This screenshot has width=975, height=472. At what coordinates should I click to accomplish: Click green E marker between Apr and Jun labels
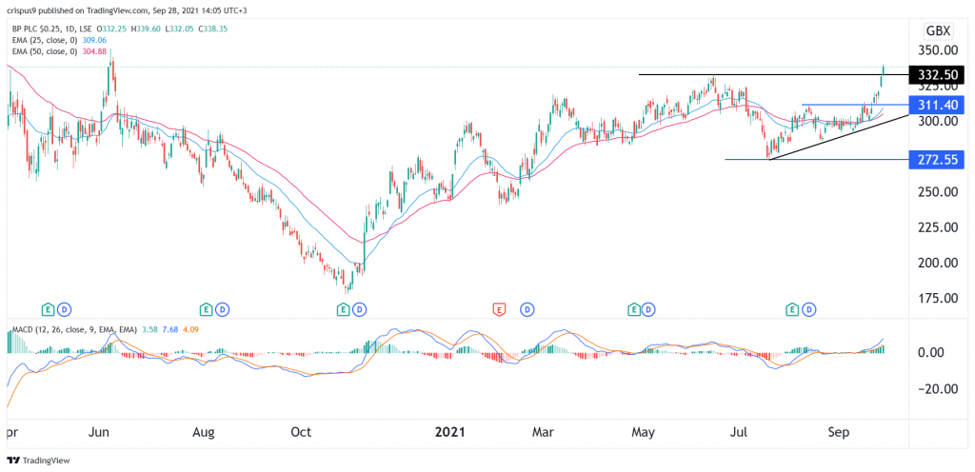[48, 308]
